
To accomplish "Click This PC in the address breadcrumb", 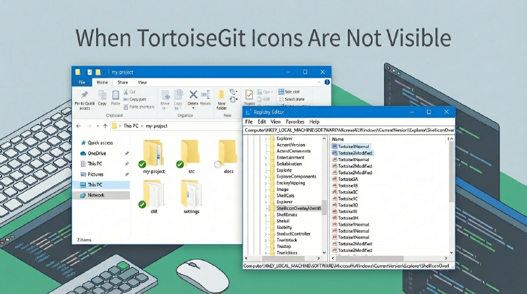I will point(130,126).
